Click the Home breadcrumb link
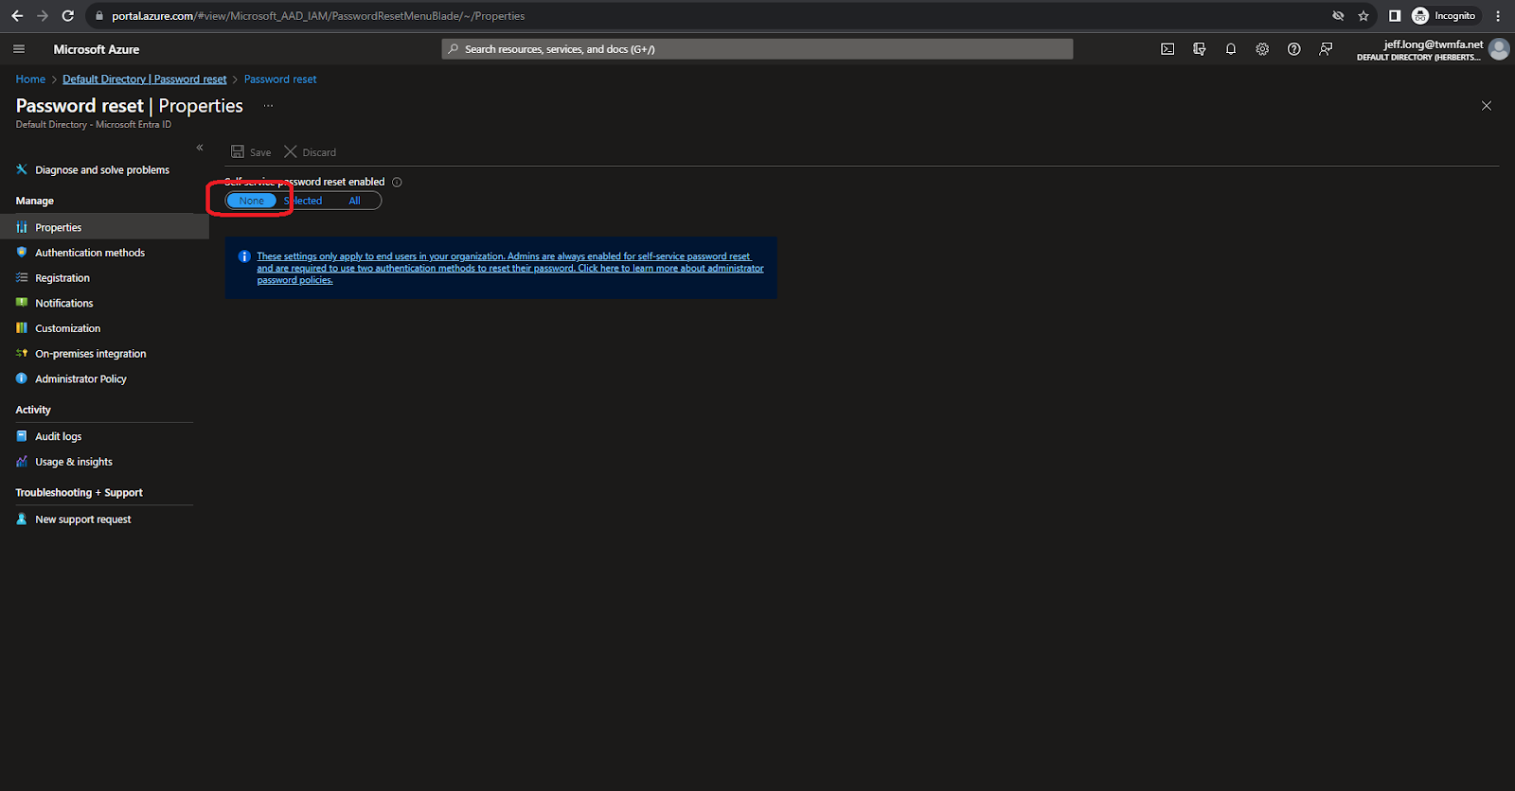1515x791 pixels. pos(30,79)
